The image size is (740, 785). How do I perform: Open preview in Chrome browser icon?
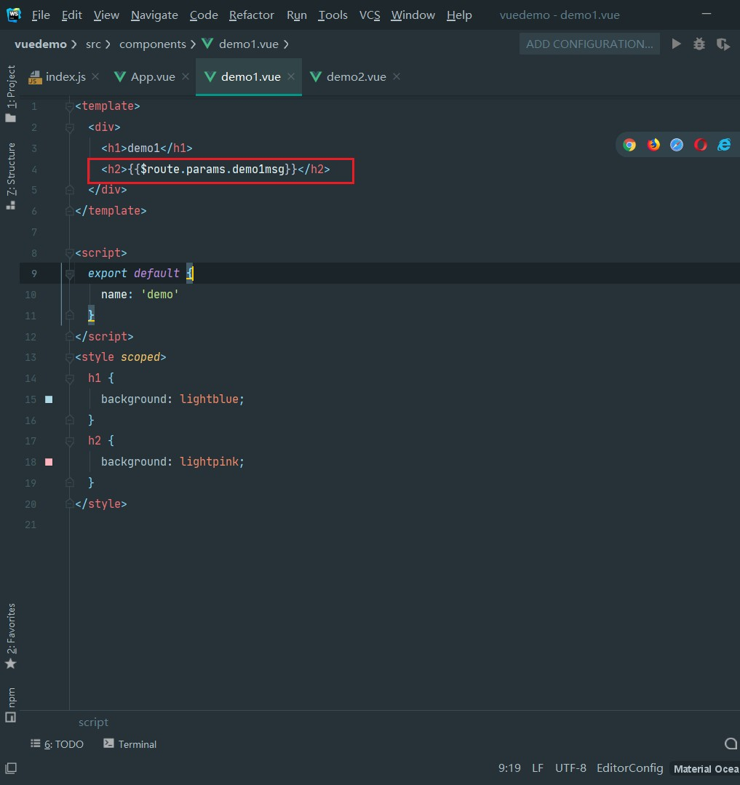[629, 146]
